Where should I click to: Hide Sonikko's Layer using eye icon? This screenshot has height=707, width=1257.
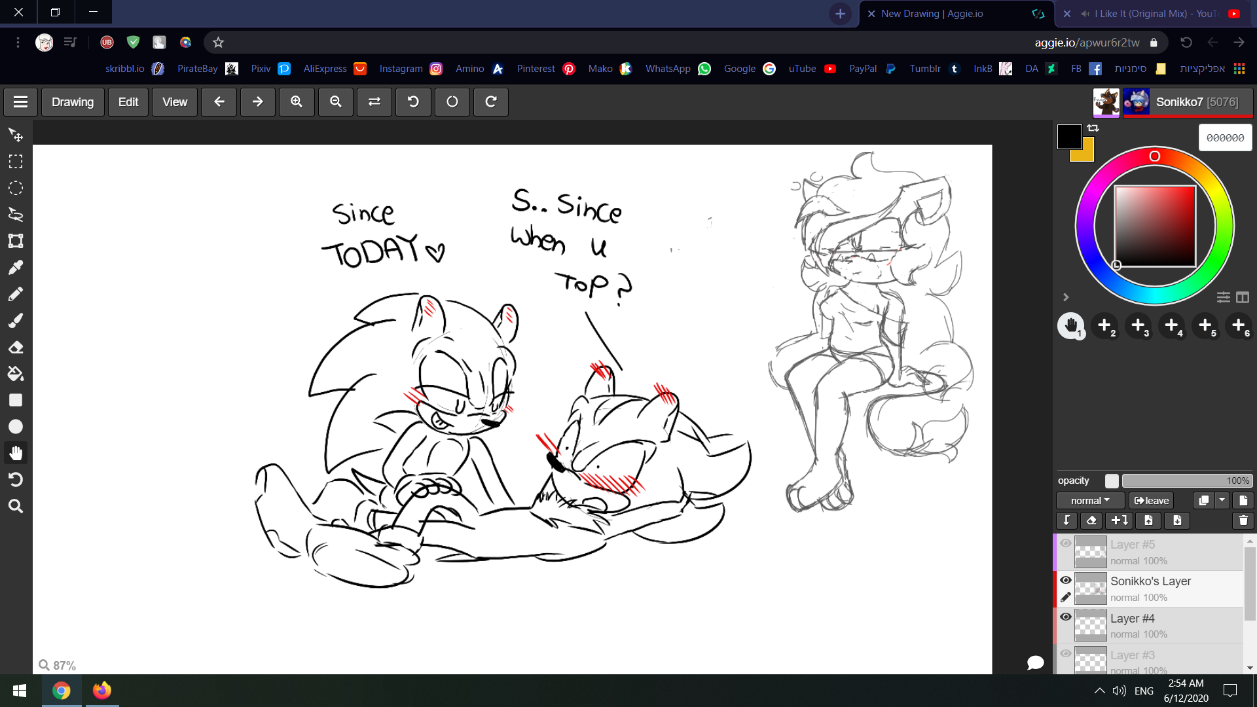coord(1066,580)
